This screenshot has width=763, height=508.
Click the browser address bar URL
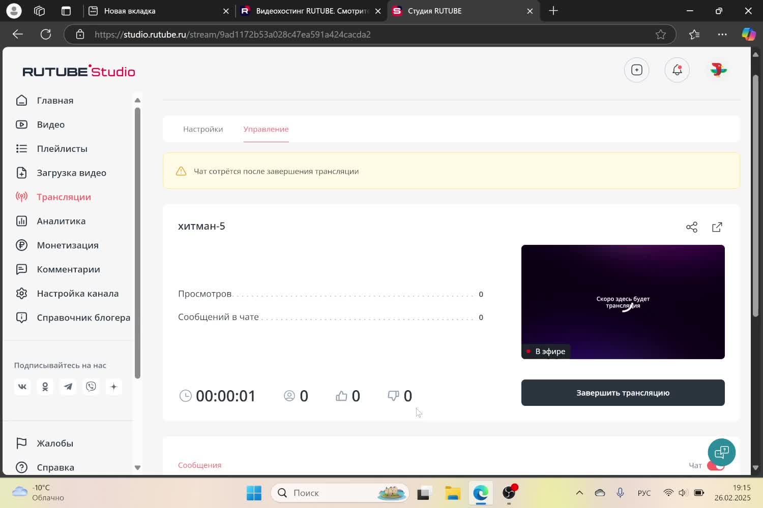(x=232, y=35)
